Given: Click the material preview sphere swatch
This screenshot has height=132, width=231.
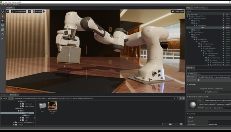Looking at the screenshot, I should click(x=193, y=105).
